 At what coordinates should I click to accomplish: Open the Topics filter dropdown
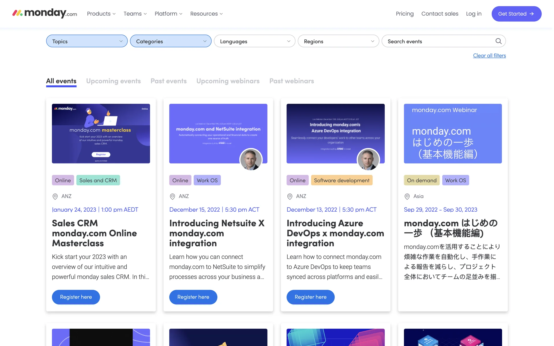pyautogui.click(x=87, y=41)
